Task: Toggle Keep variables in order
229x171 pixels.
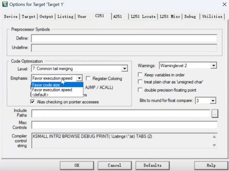Action: 140,75
